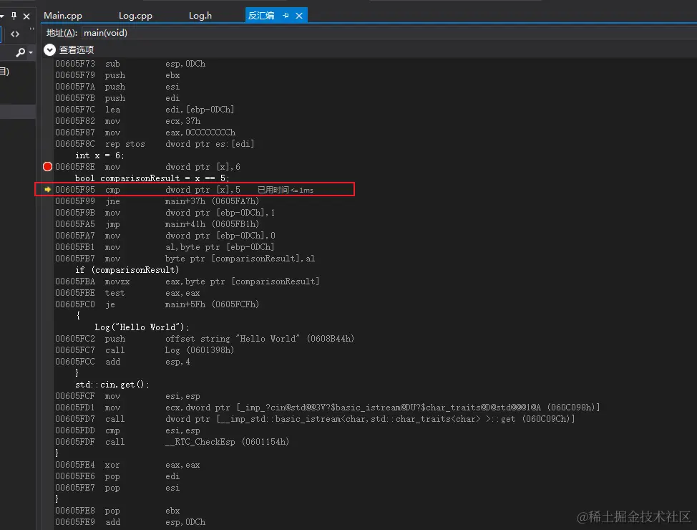The image size is (697, 530).
Task: Expand the 查看选项 view options
Action: (x=49, y=50)
